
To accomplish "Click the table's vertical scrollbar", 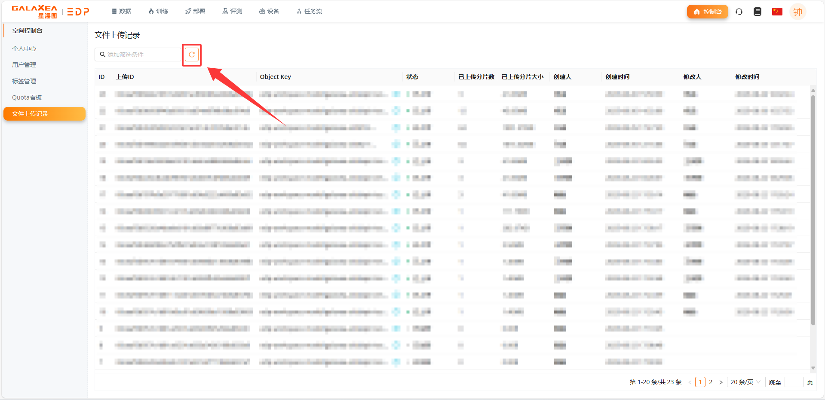I will pyautogui.click(x=813, y=210).
